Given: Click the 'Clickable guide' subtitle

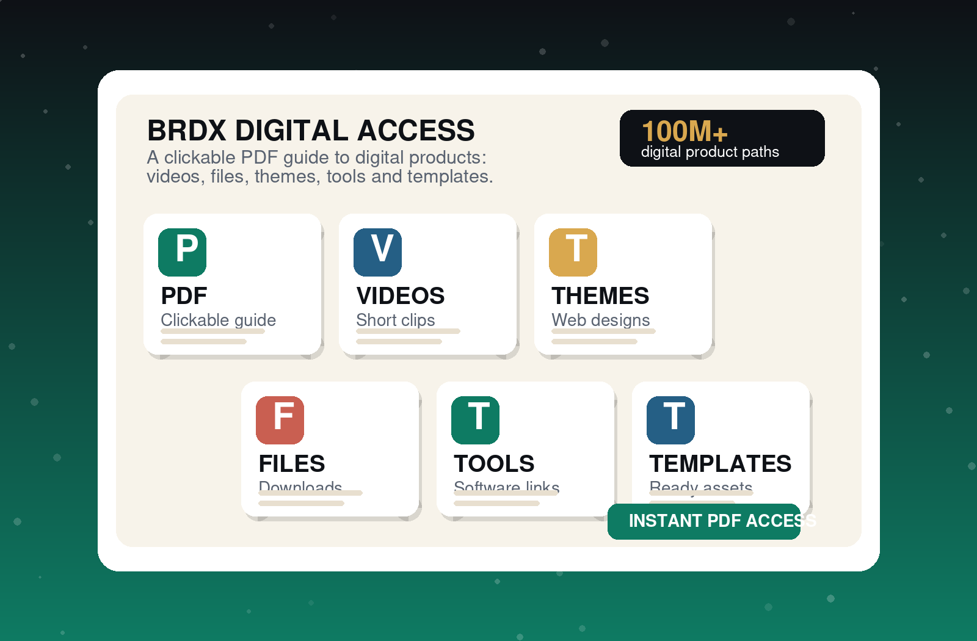Looking at the screenshot, I should [x=219, y=320].
